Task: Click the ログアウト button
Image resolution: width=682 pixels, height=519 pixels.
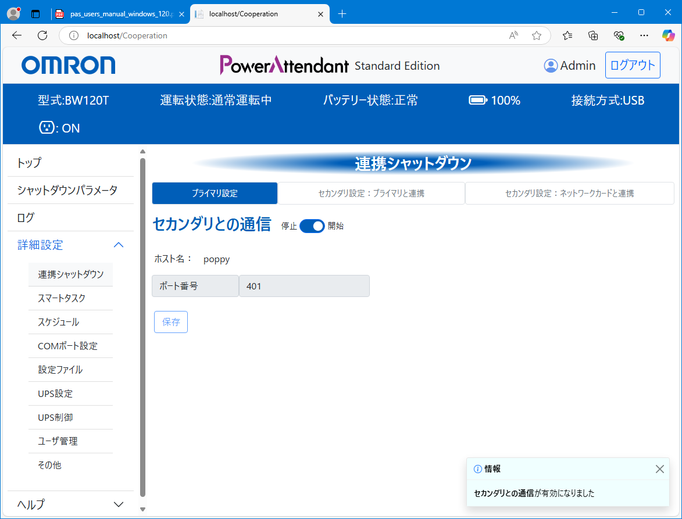Action: pyautogui.click(x=633, y=65)
